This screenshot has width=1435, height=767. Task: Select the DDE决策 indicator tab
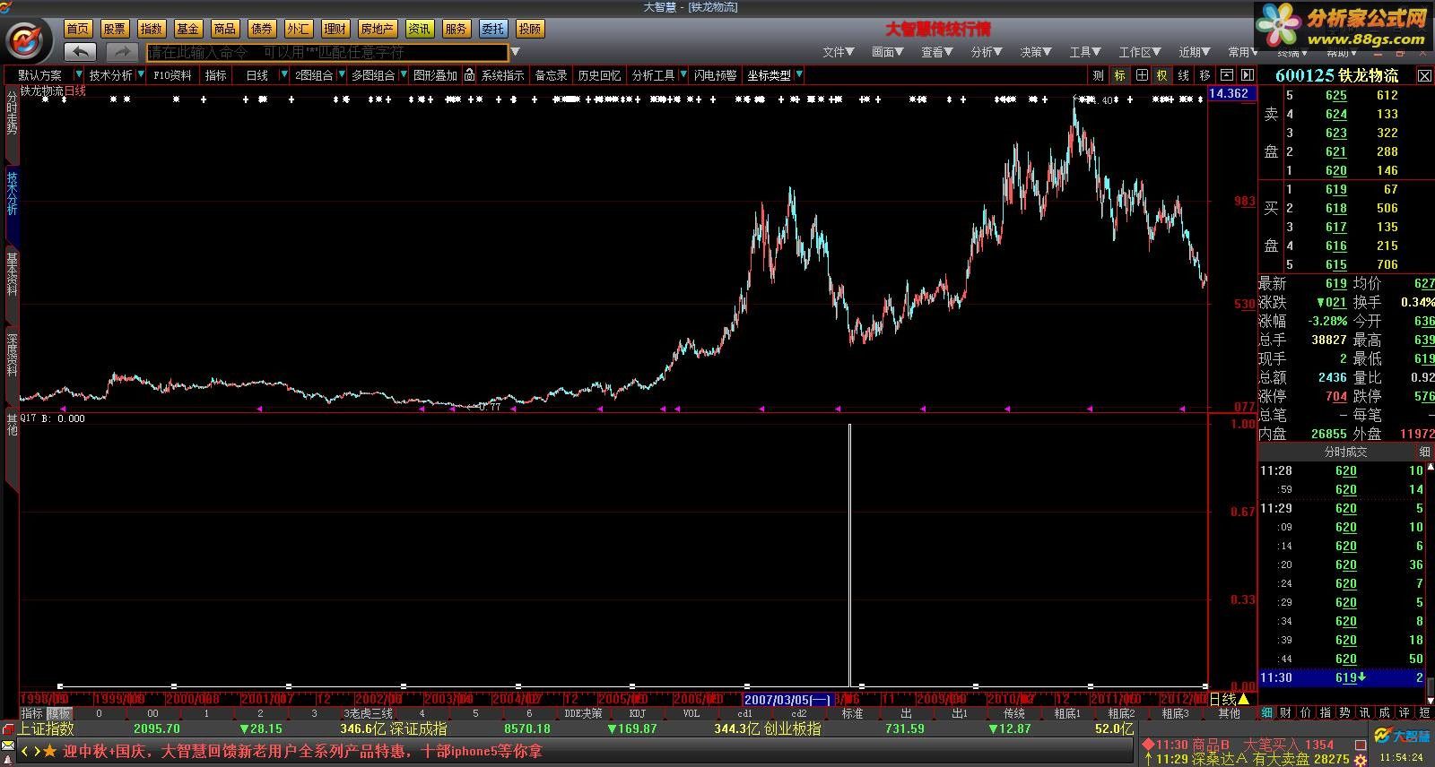pyautogui.click(x=584, y=713)
